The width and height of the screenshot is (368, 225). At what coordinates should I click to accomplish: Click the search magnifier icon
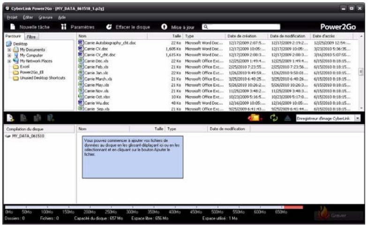(206, 27)
